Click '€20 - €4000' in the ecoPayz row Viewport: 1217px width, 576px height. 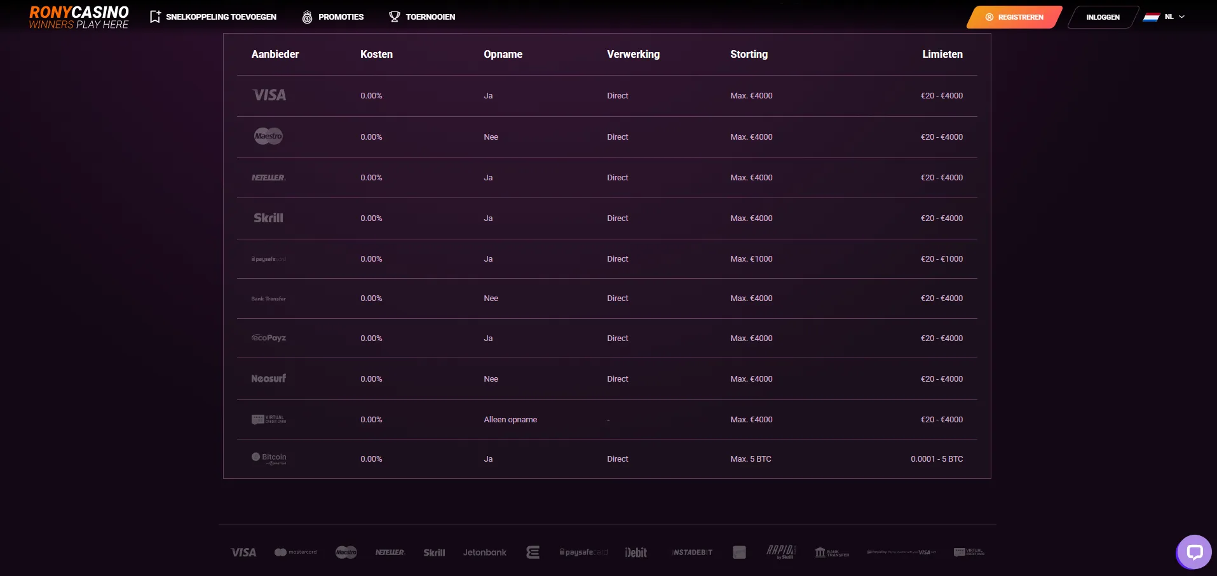pos(942,338)
